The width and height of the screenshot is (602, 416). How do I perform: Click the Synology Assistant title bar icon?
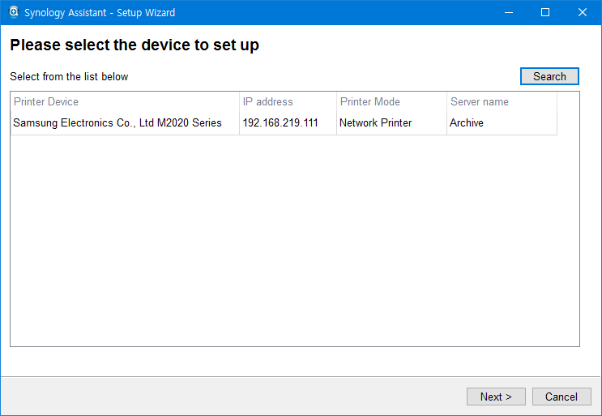(x=13, y=12)
